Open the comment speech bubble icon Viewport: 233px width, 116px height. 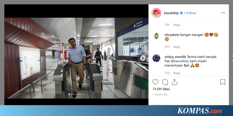point(165,82)
